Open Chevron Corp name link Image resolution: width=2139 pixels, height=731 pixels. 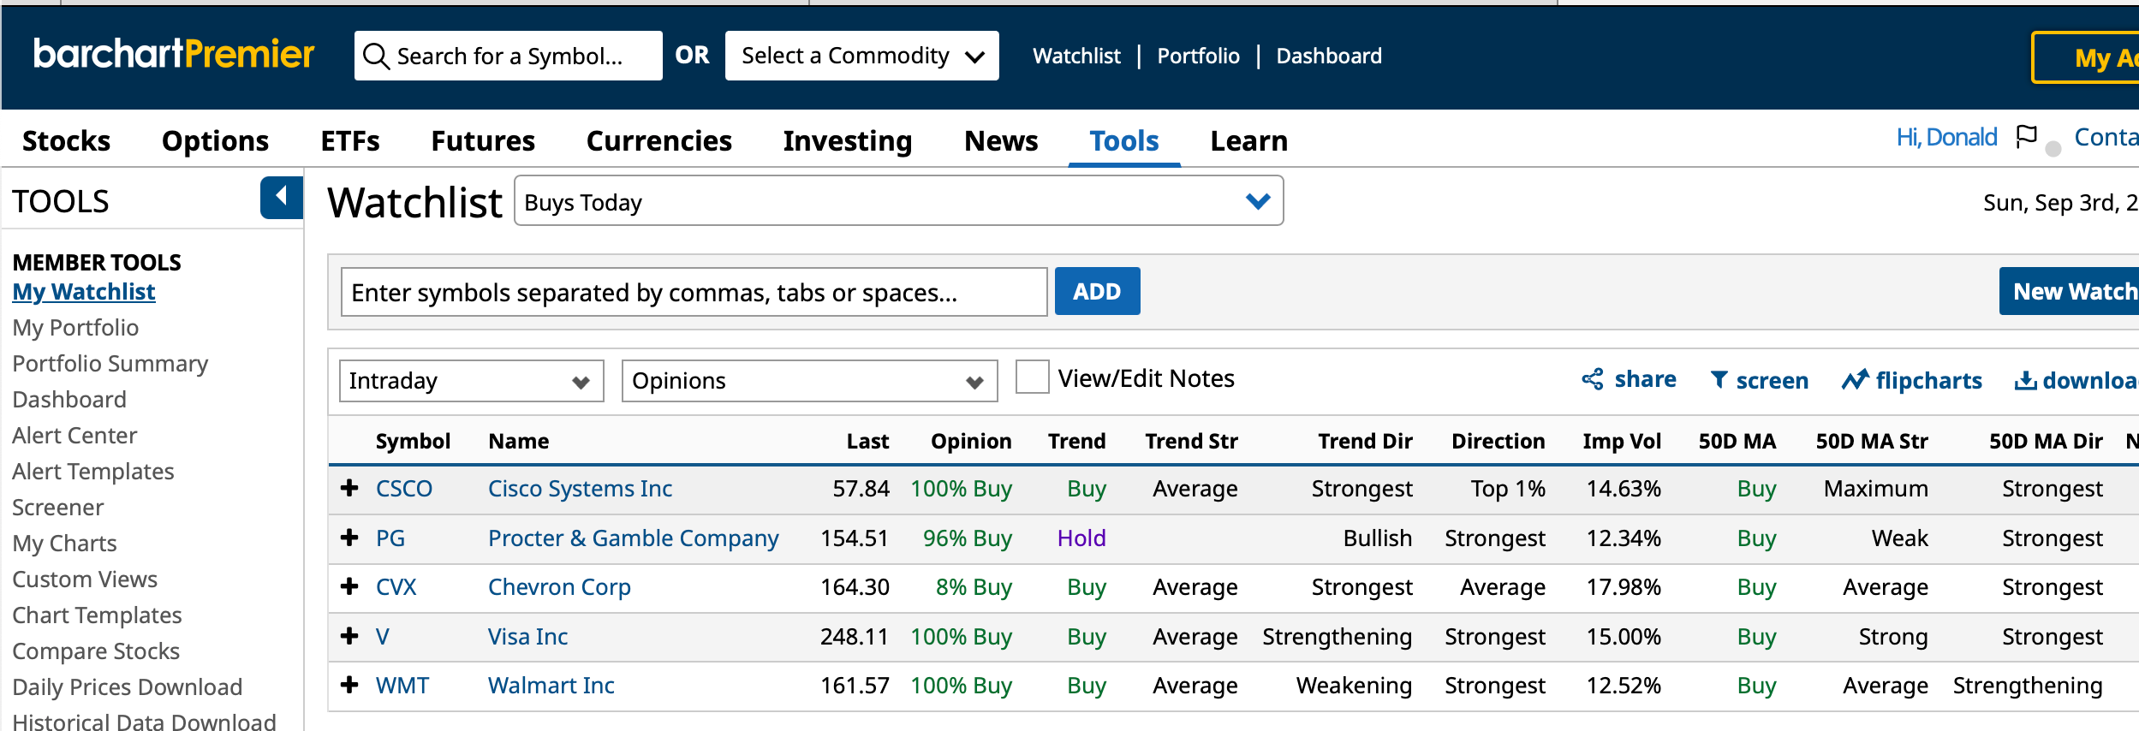pos(559,586)
